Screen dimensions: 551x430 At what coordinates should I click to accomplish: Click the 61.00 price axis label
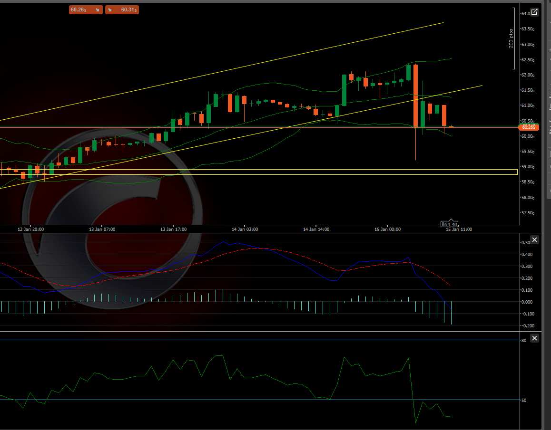coord(528,105)
